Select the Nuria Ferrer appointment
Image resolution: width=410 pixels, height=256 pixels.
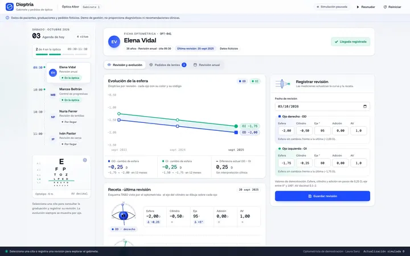(68, 117)
